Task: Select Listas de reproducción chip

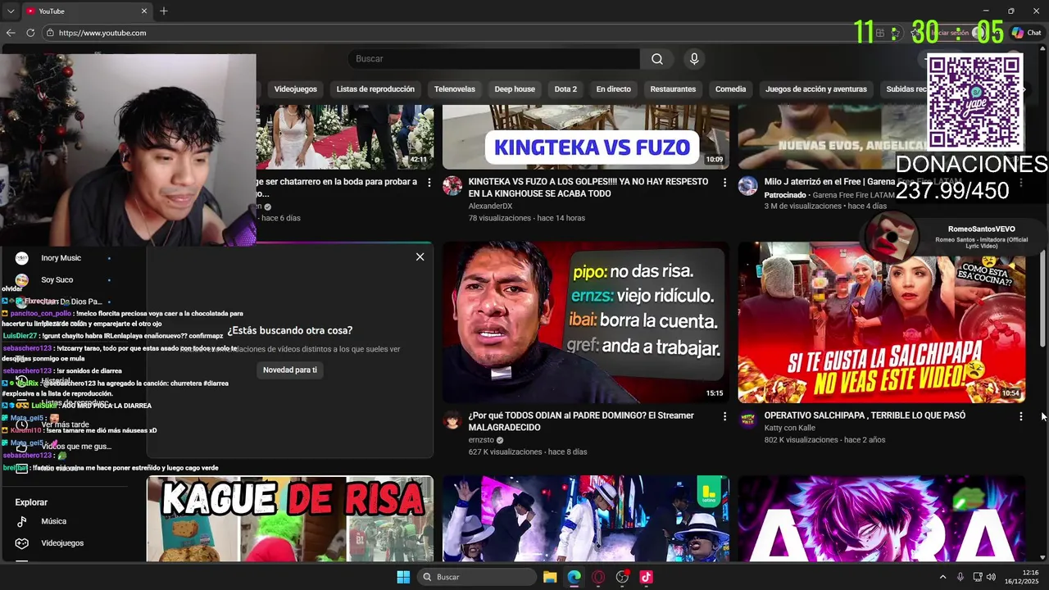Action: click(x=375, y=89)
